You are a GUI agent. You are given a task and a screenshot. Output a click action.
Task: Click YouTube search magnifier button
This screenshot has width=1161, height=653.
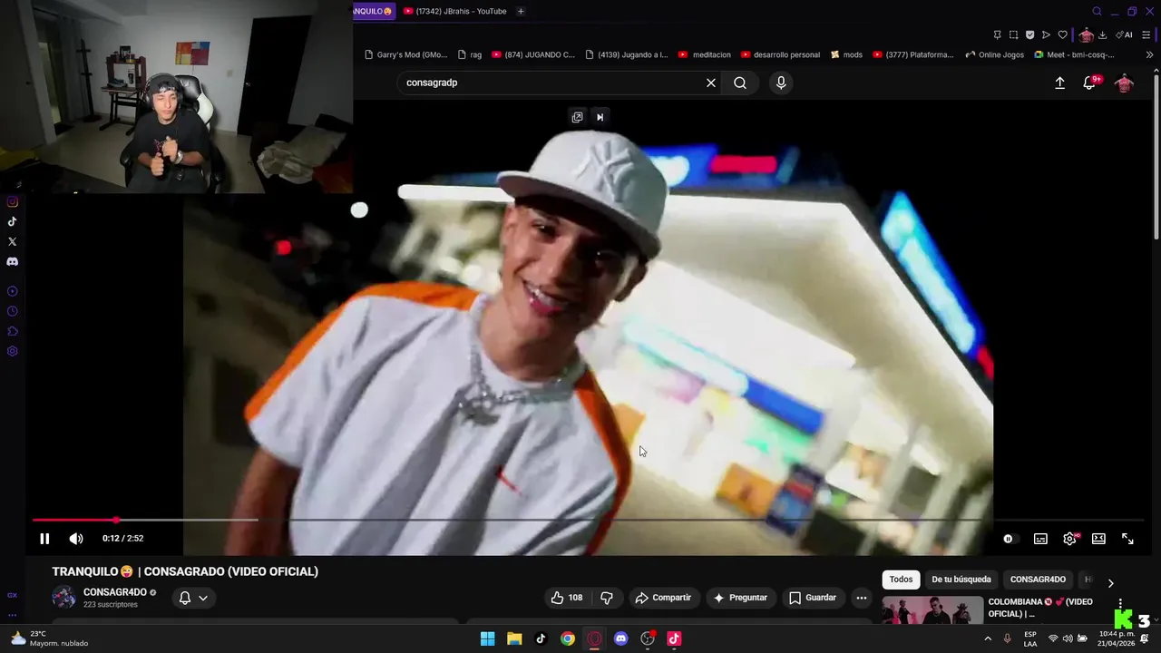point(740,83)
